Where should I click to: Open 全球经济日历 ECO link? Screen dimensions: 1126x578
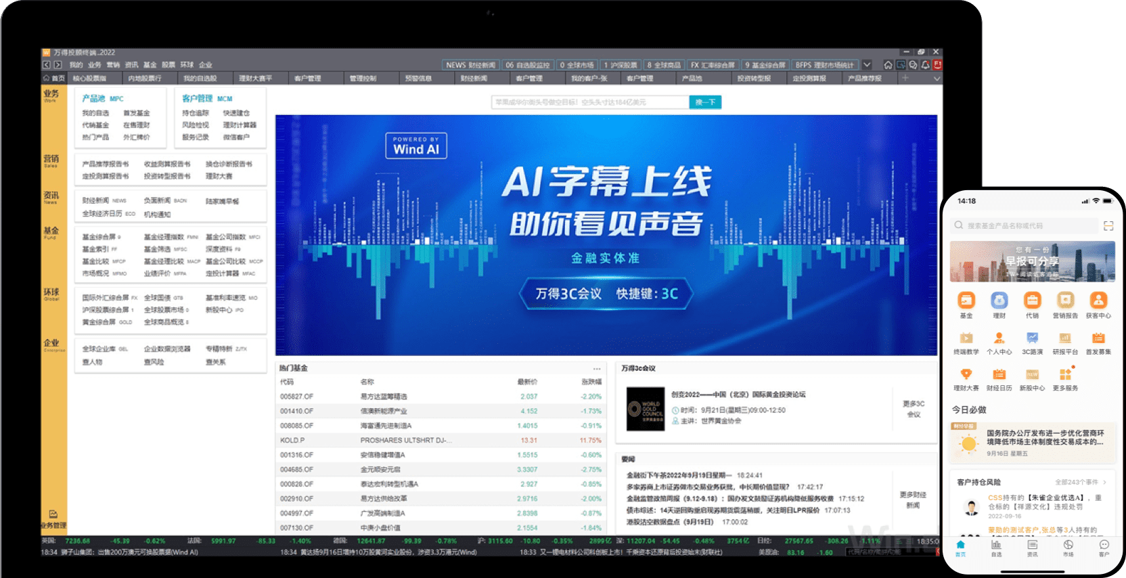[108, 214]
